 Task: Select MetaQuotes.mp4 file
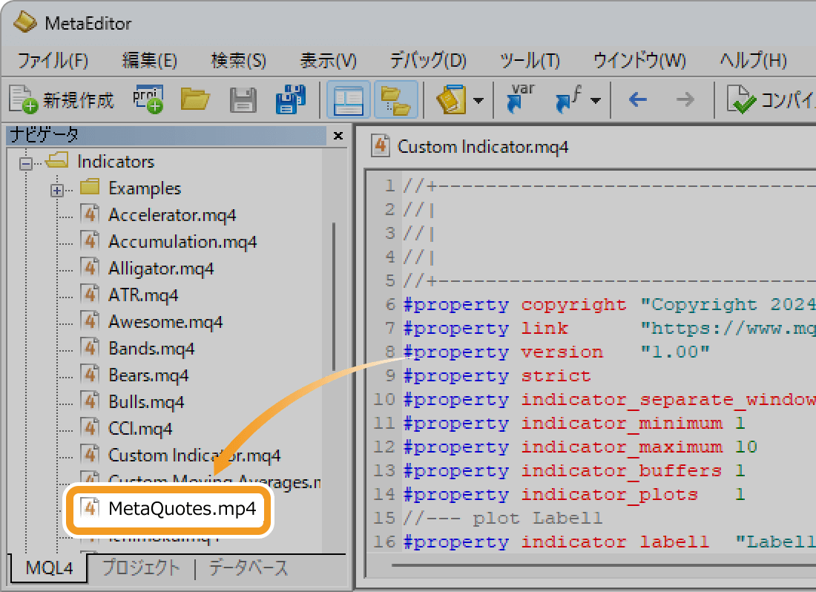182,508
